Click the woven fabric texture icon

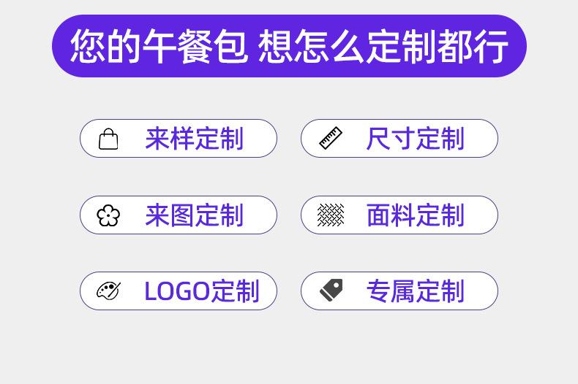(x=331, y=215)
